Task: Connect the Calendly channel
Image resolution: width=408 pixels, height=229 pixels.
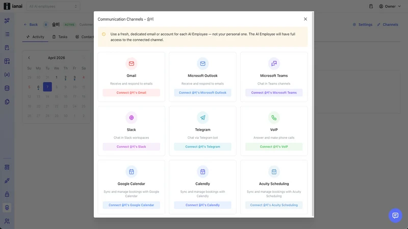Action: 202,205
